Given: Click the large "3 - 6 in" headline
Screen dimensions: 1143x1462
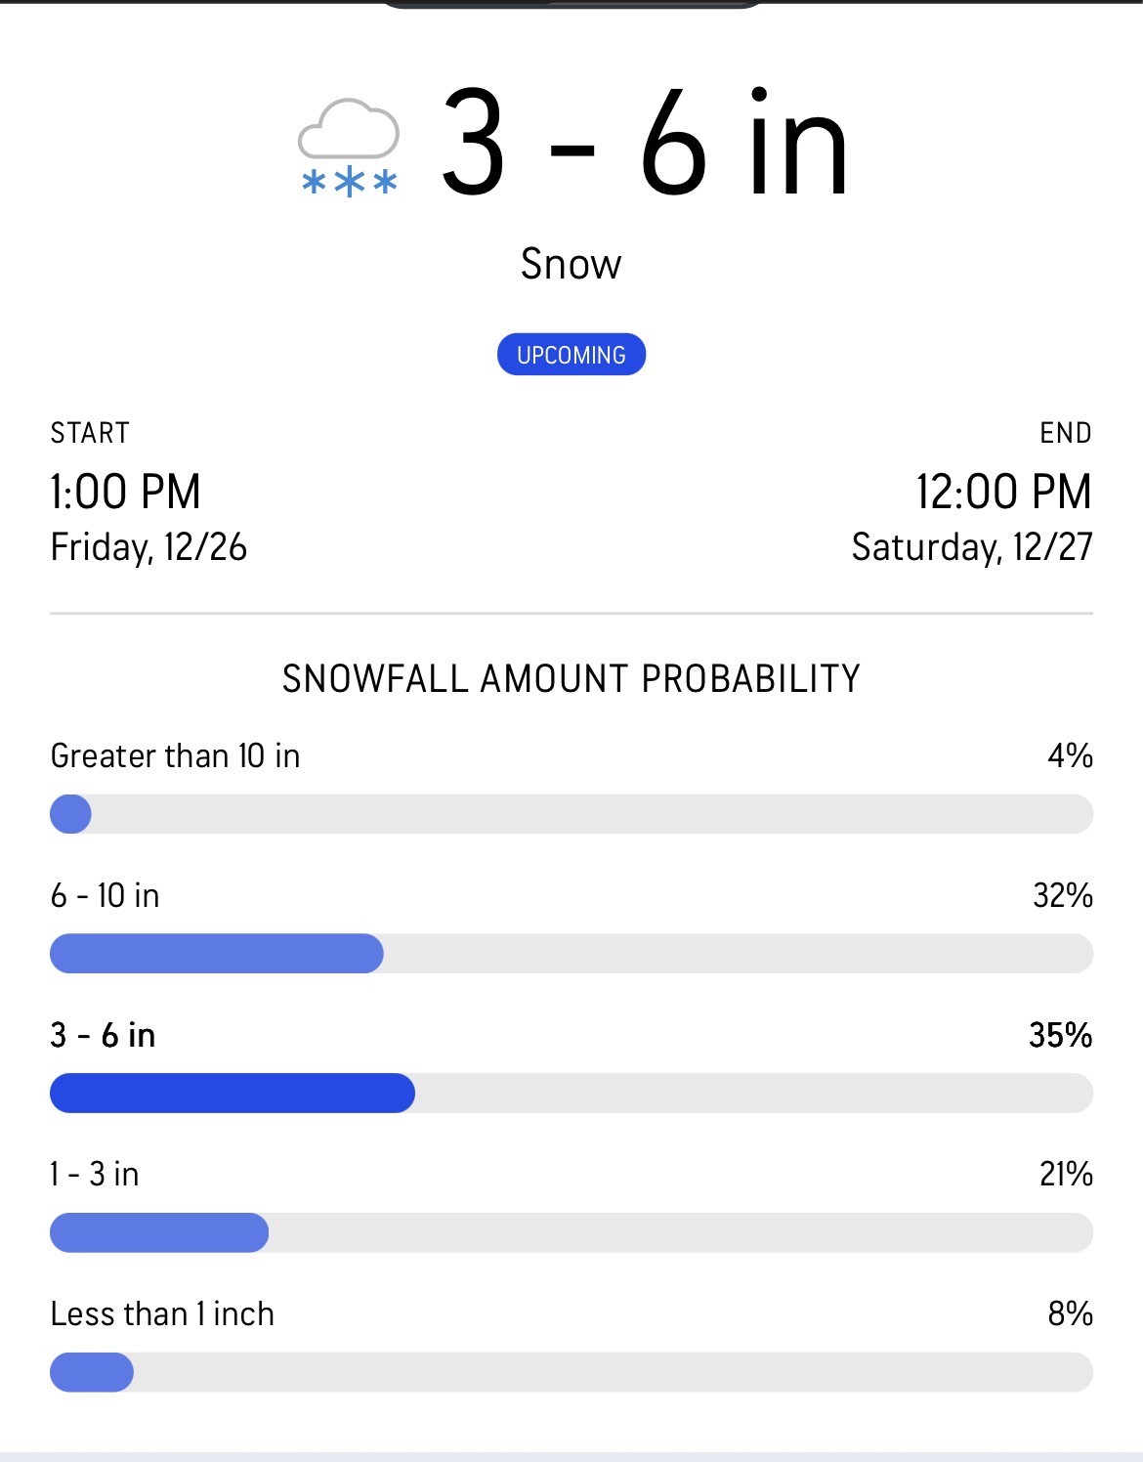Looking at the screenshot, I should (x=645, y=144).
